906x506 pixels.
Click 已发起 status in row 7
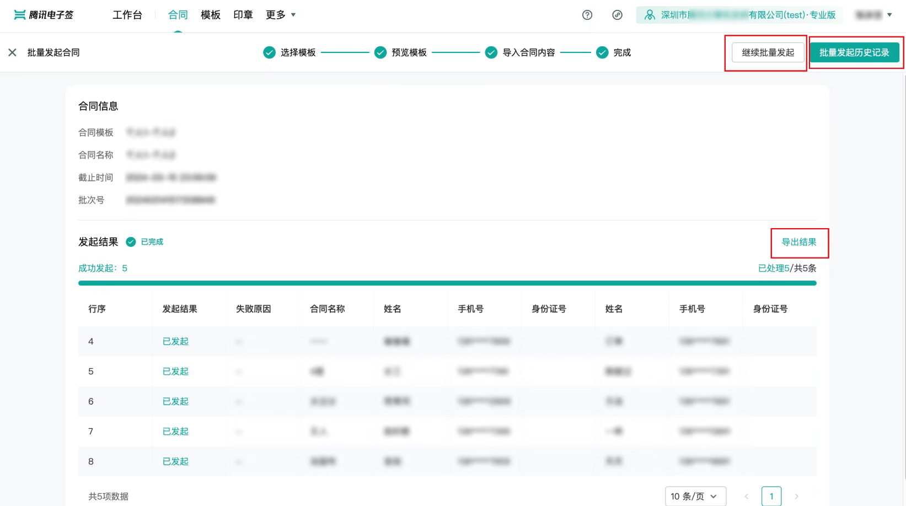(x=175, y=432)
